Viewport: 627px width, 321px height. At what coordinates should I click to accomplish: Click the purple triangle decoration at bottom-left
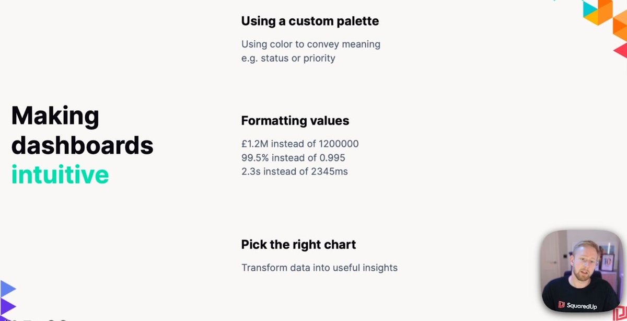pos(8,307)
